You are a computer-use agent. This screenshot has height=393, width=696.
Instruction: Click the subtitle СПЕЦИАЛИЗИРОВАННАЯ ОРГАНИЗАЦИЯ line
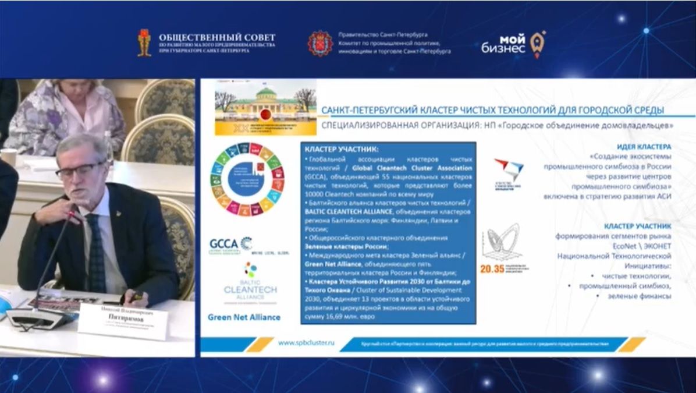tap(497, 126)
